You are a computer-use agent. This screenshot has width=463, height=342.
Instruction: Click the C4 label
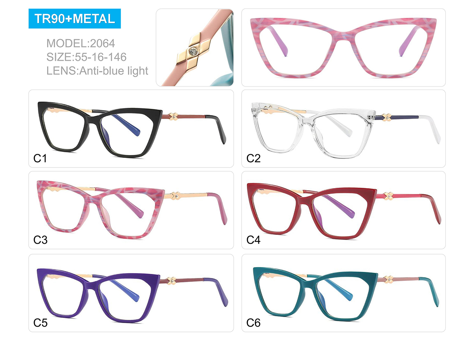point(253,240)
